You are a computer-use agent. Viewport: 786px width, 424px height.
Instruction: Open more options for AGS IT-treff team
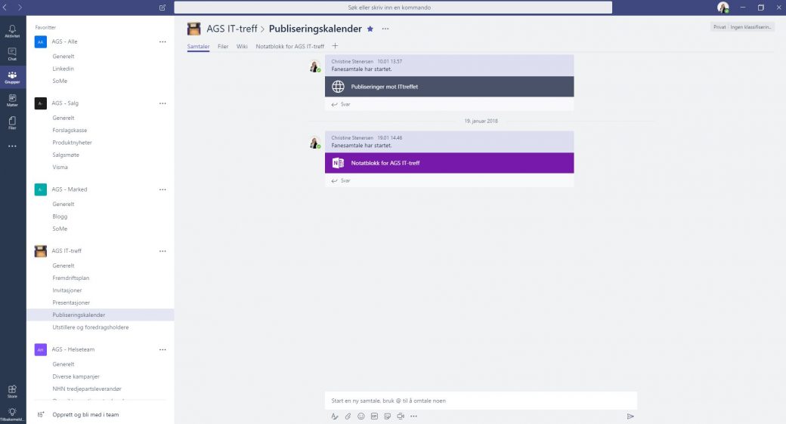[x=162, y=251]
